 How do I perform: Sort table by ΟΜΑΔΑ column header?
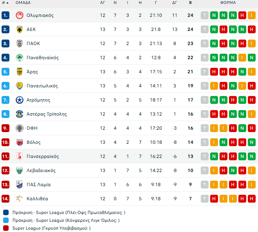pyautogui.click(x=23, y=2)
